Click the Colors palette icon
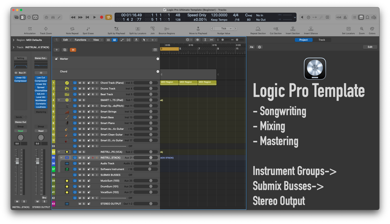Viewport: 390px width, 224px height. [x=372, y=29]
